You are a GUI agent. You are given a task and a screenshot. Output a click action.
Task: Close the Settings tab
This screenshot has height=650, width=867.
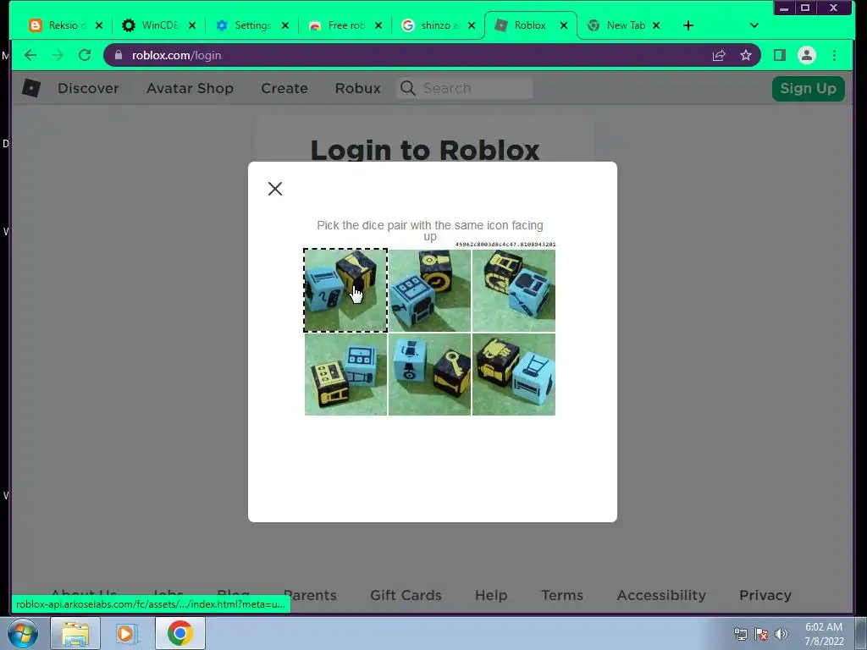[x=285, y=25]
